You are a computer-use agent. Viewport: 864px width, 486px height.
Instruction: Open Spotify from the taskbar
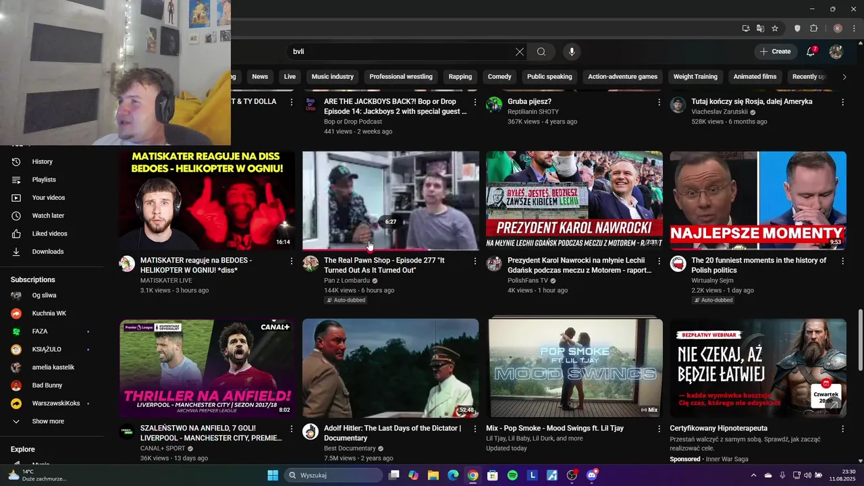[x=512, y=475]
